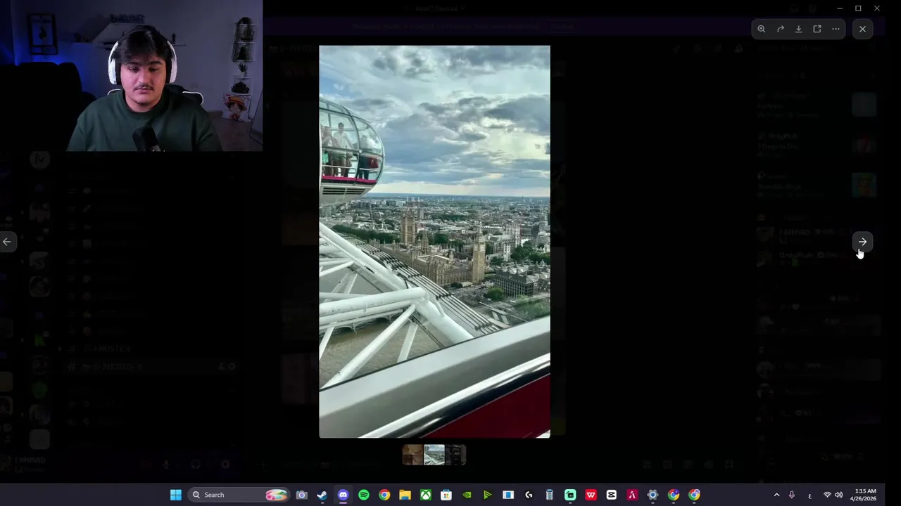The width and height of the screenshot is (901, 506).
Task: Go to the next image with the right arrow
Action: pyautogui.click(x=862, y=242)
